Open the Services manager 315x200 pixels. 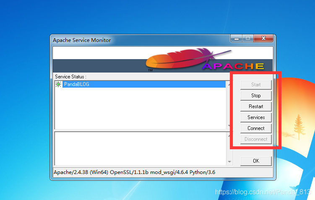point(256,117)
